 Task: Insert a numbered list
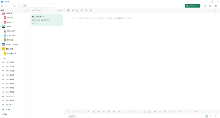(x=119, y=111)
